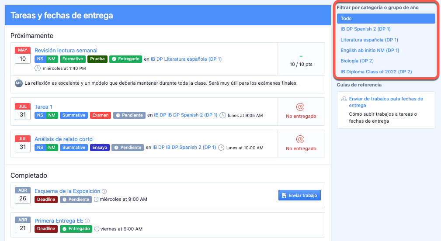Filter by IB Diploma Class of 2022

pos(376,72)
